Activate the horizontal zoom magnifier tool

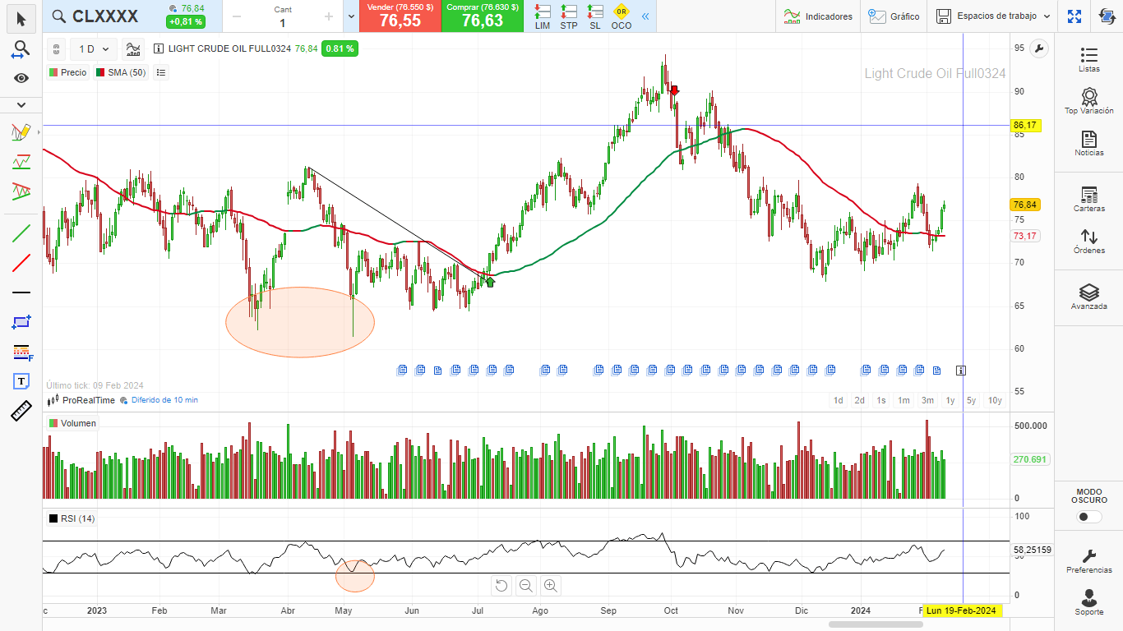point(21,49)
